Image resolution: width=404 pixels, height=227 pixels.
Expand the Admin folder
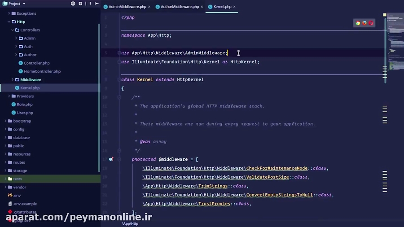pyautogui.click(x=16, y=38)
